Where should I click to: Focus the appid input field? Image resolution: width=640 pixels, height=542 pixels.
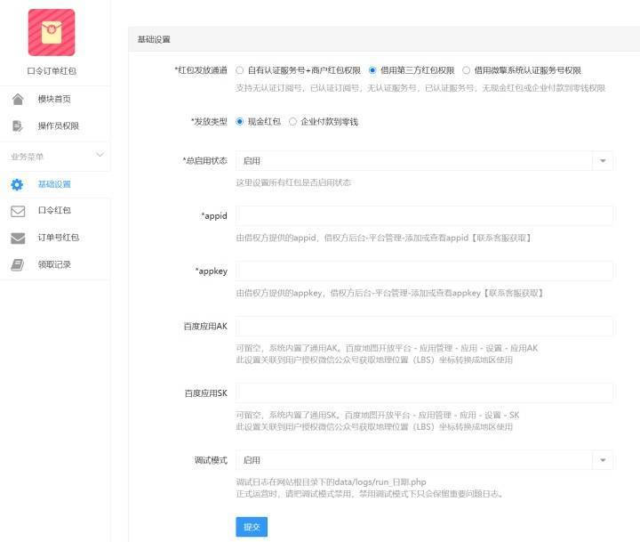[x=424, y=215]
